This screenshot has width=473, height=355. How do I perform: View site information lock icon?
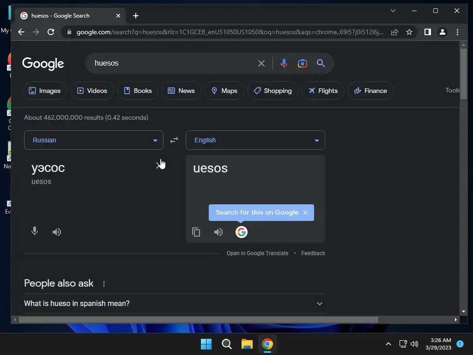tap(69, 32)
